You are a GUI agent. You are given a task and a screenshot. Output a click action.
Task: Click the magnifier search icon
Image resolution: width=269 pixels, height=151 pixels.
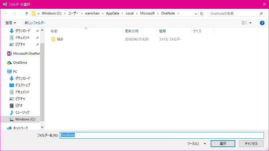click(261, 14)
